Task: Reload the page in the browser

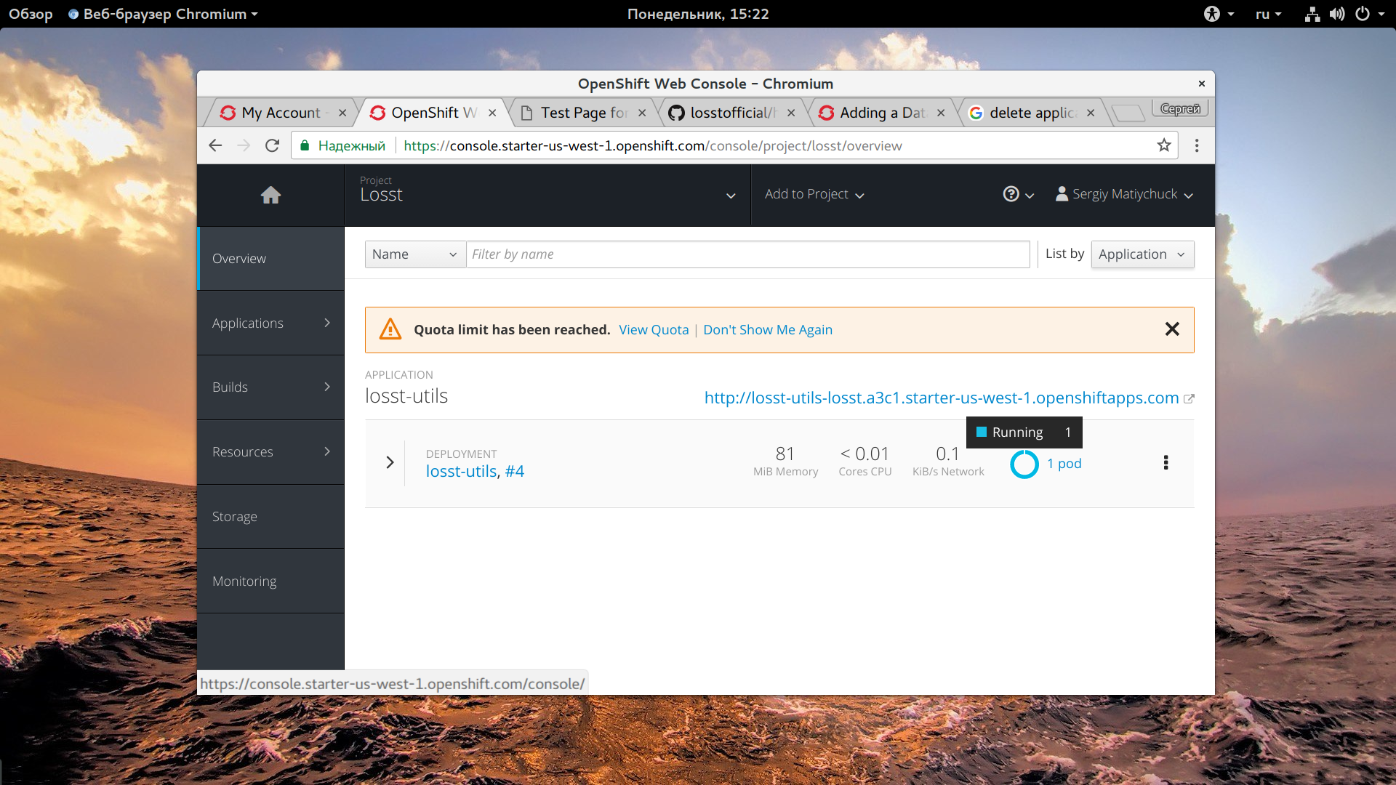Action: (272, 145)
